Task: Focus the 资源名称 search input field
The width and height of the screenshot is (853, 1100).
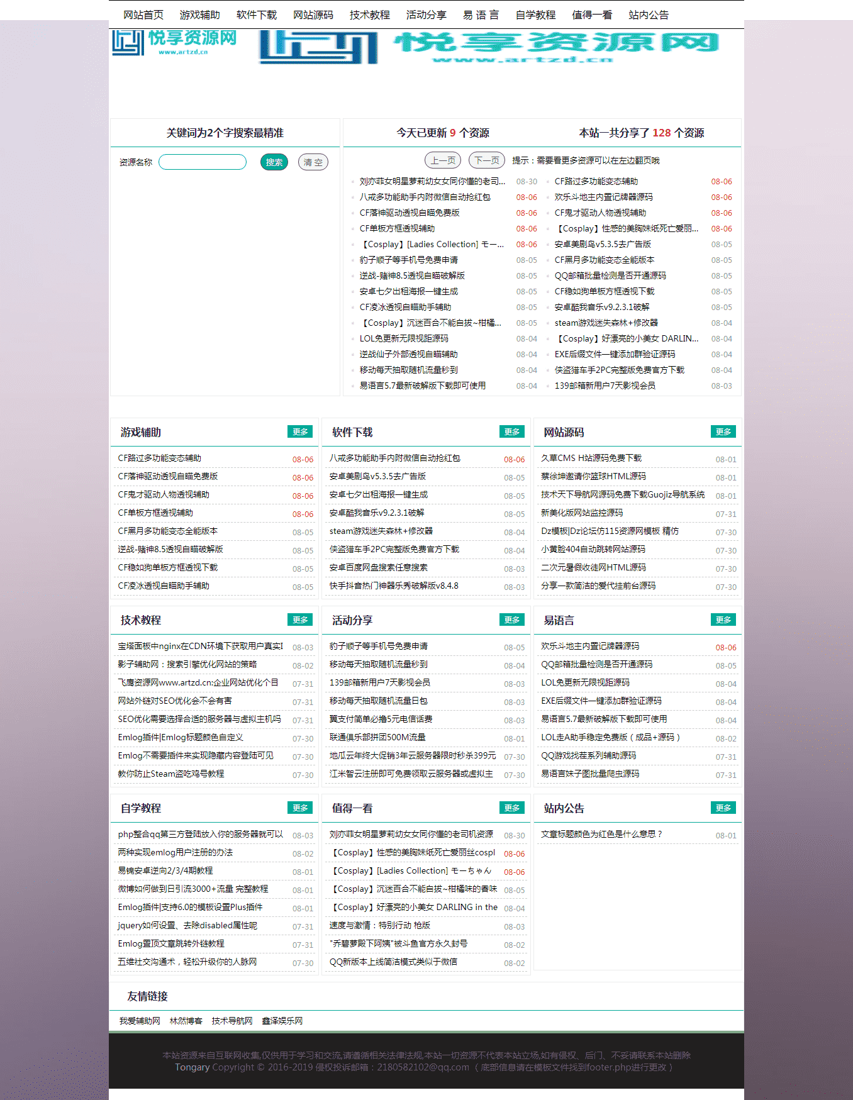Action: (203, 162)
